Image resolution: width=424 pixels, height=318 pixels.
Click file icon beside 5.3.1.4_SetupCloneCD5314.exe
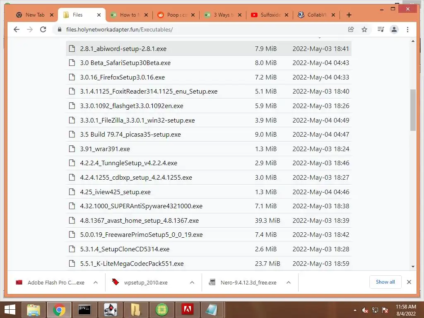(72, 249)
